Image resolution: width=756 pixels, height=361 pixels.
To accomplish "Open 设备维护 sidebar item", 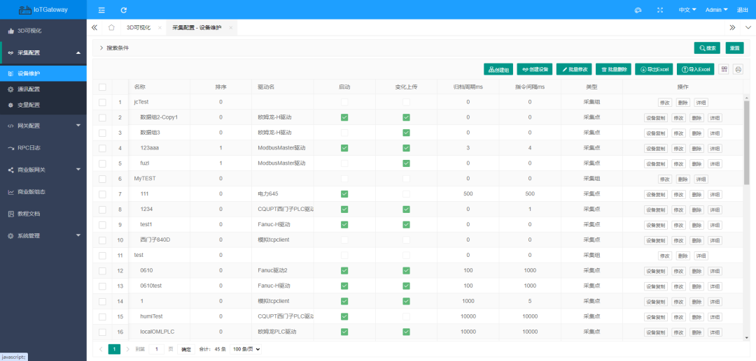I will (43, 73).
